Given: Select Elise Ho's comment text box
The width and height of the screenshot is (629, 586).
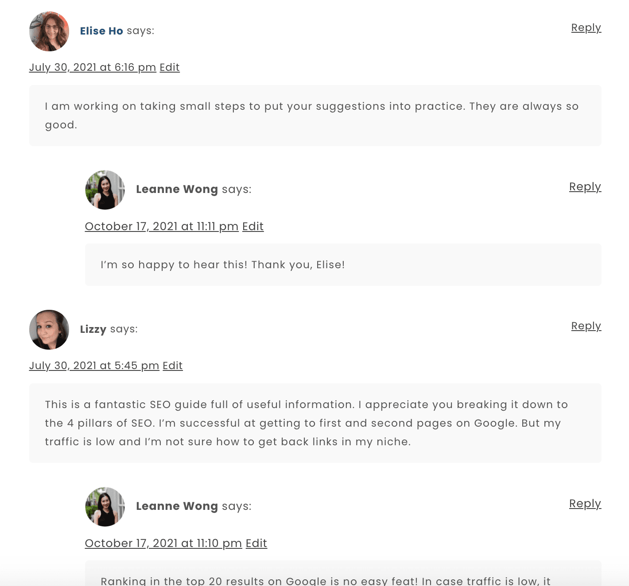Looking at the screenshot, I should point(314,115).
